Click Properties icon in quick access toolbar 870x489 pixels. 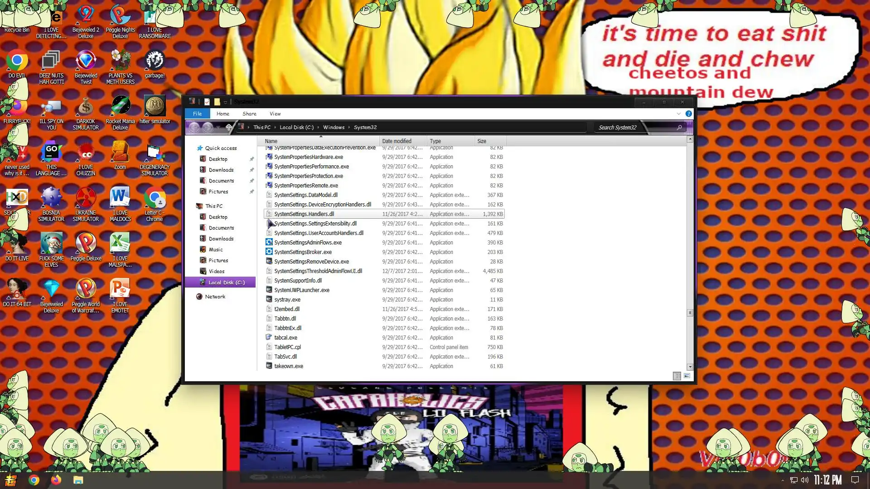pos(207,101)
